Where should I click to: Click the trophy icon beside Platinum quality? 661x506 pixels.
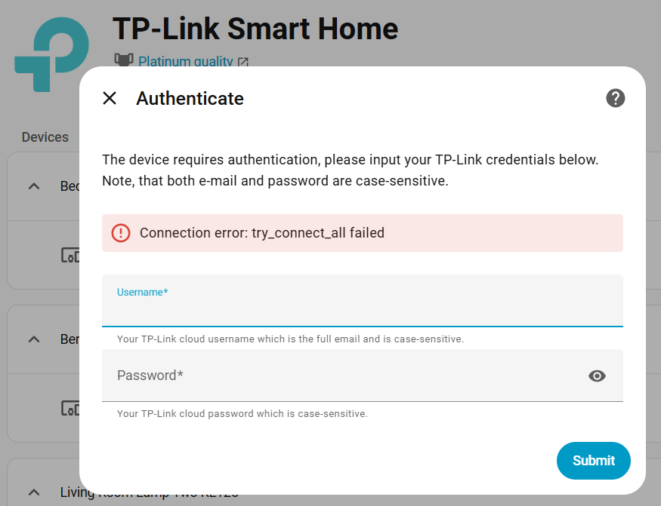tap(123, 60)
